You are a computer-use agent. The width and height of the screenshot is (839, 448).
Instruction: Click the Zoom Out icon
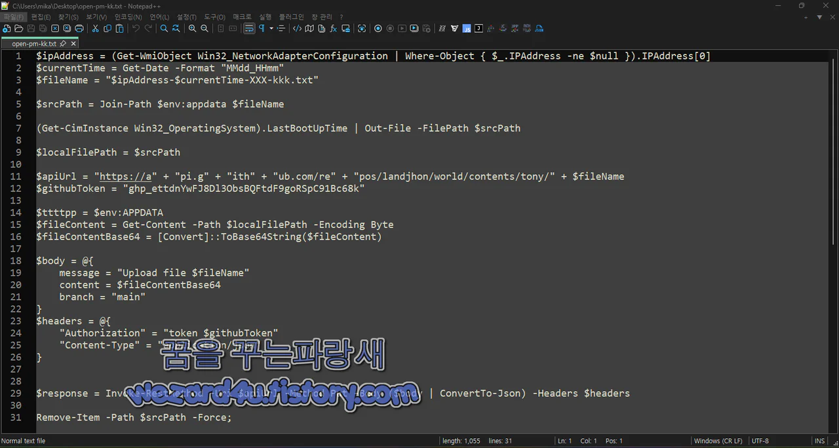[205, 29]
